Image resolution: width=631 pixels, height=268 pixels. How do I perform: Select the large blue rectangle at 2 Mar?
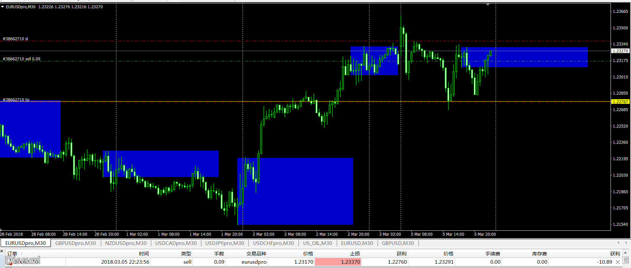(295, 191)
